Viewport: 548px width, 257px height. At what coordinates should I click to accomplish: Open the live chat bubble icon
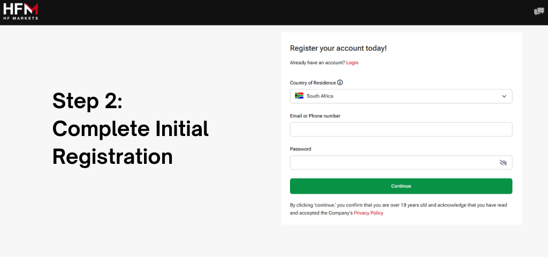[x=538, y=11]
